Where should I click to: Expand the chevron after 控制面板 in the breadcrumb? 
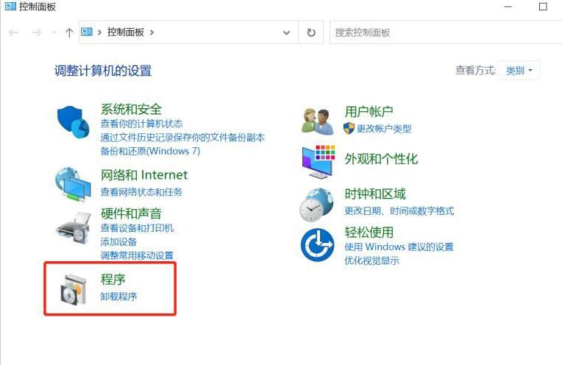coord(152,32)
